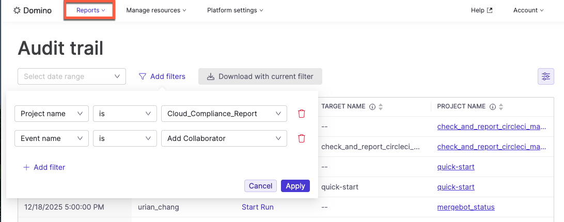This screenshot has height=222, width=564.
Task: Click the Target Name info icon
Action: [373, 107]
